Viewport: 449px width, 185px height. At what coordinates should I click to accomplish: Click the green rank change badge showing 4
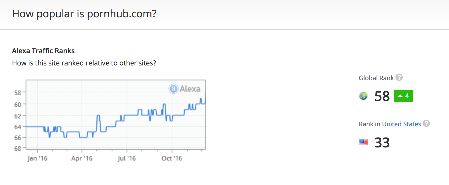pos(403,96)
